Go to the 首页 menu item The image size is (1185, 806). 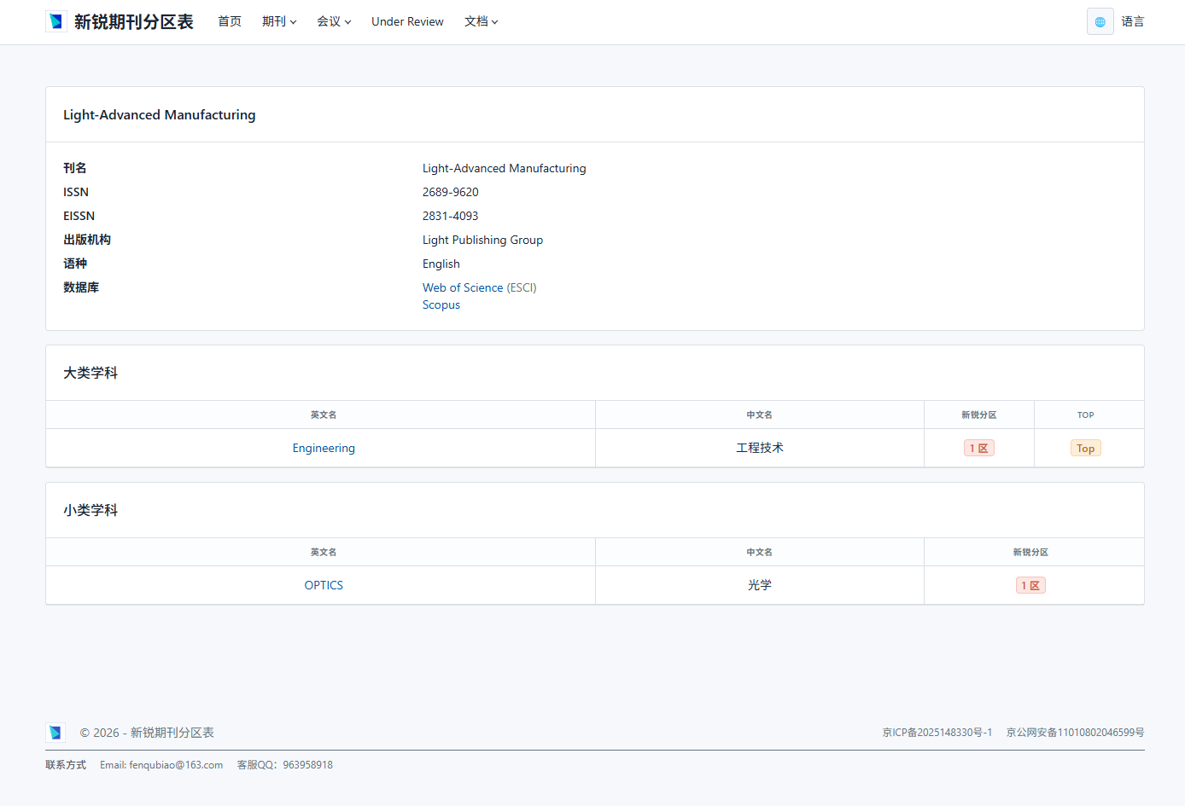(230, 21)
